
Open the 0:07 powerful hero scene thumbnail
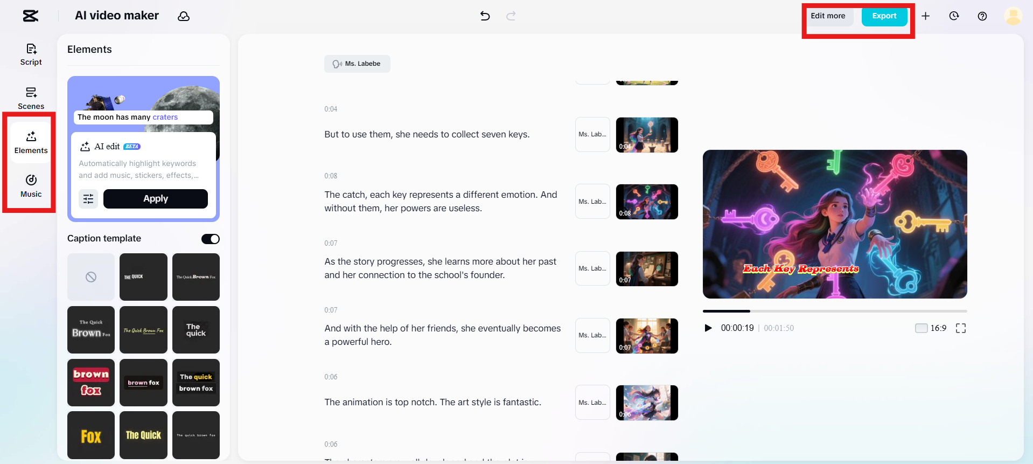tap(647, 336)
